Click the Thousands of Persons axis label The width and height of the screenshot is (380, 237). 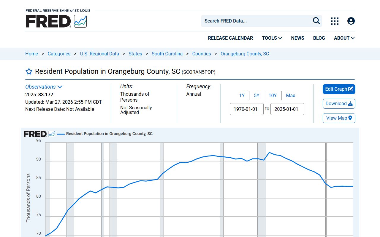pyautogui.click(x=28, y=198)
